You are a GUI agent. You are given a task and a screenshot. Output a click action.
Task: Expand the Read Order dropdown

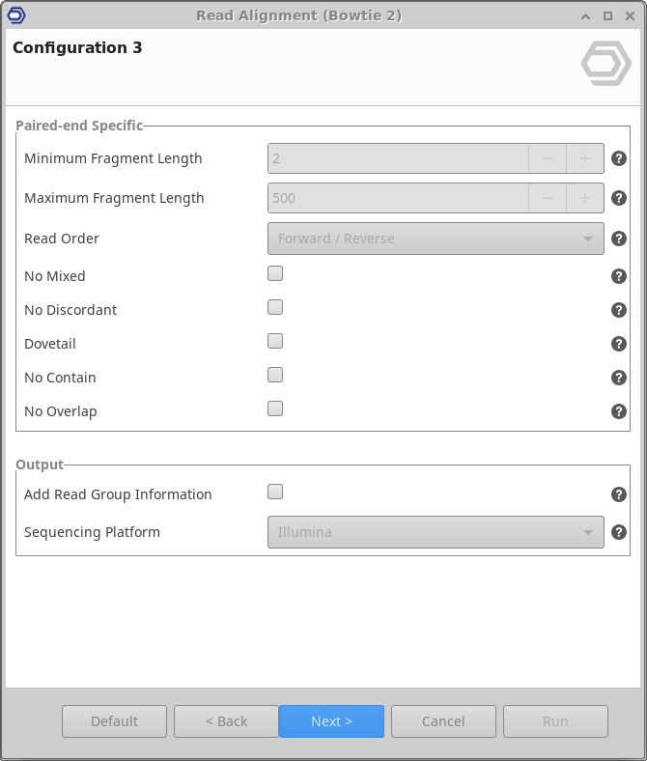coord(435,239)
